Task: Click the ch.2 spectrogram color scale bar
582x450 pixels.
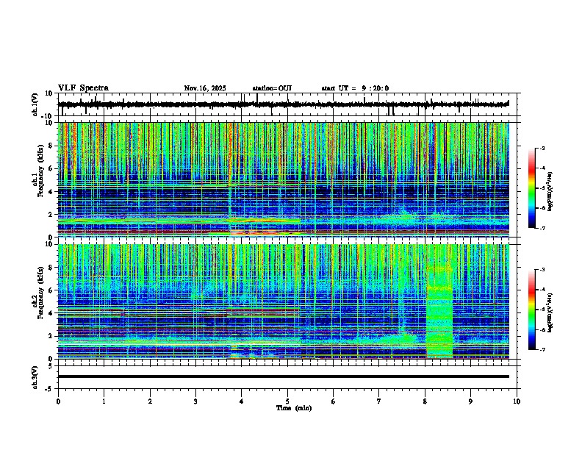Action: coord(531,310)
